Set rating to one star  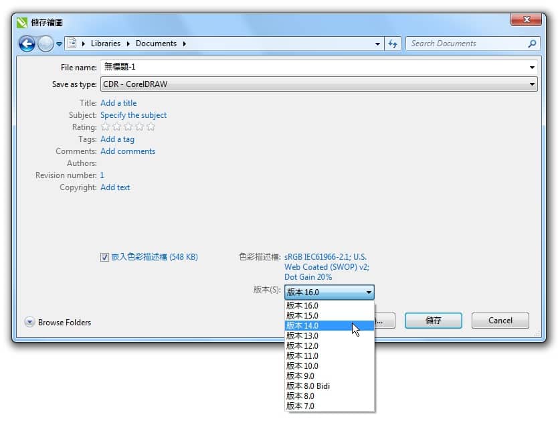pyautogui.click(x=105, y=127)
